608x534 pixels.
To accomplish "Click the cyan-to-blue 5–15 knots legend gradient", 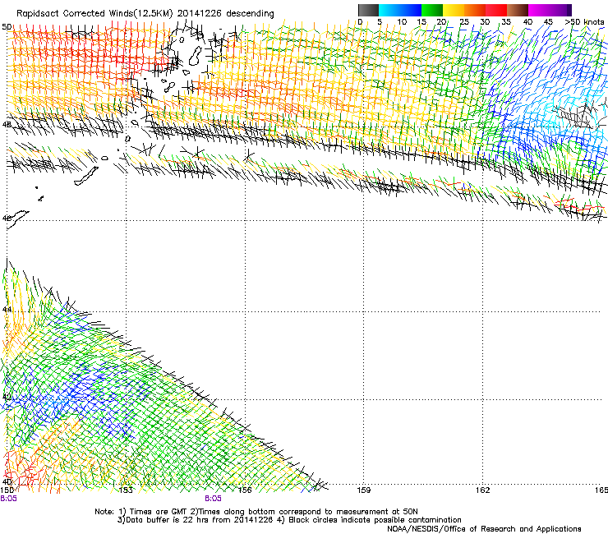I will click(400, 10).
